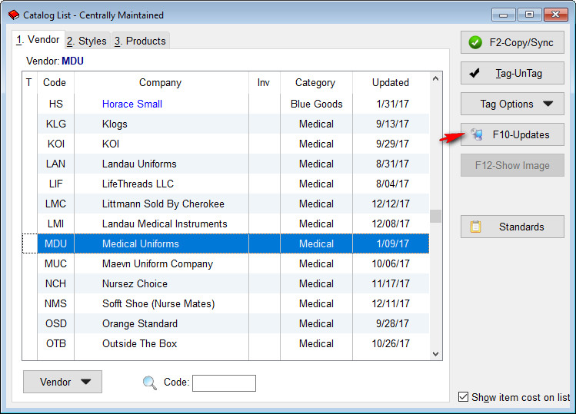Select the Landau Uniforms row
This screenshot has height=414, width=576.
coord(226,164)
